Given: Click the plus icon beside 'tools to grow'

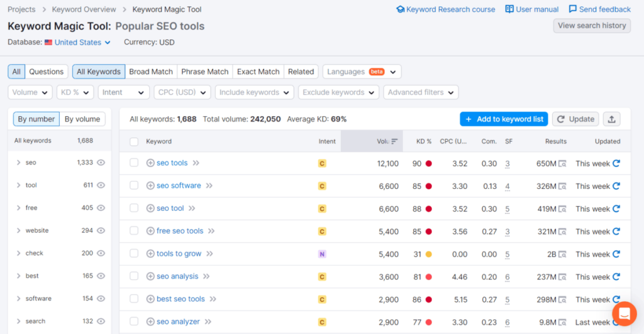Looking at the screenshot, I should point(150,254).
